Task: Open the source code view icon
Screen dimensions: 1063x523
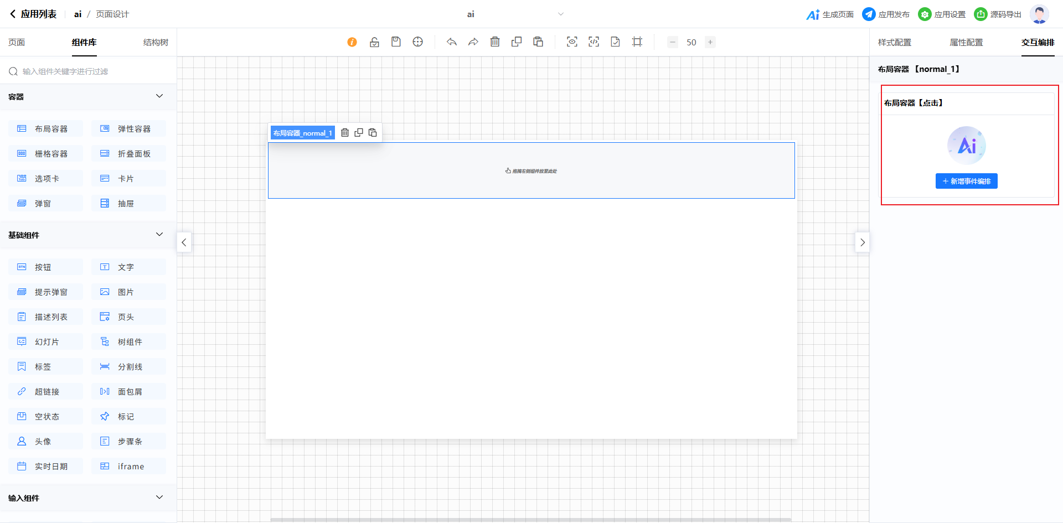Action: click(594, 42)
